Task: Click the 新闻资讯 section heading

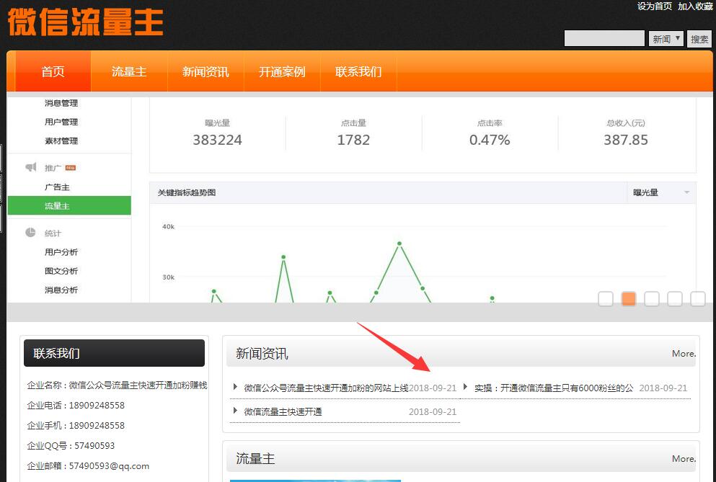Action: pyautogui.click(x=262, y=354)
